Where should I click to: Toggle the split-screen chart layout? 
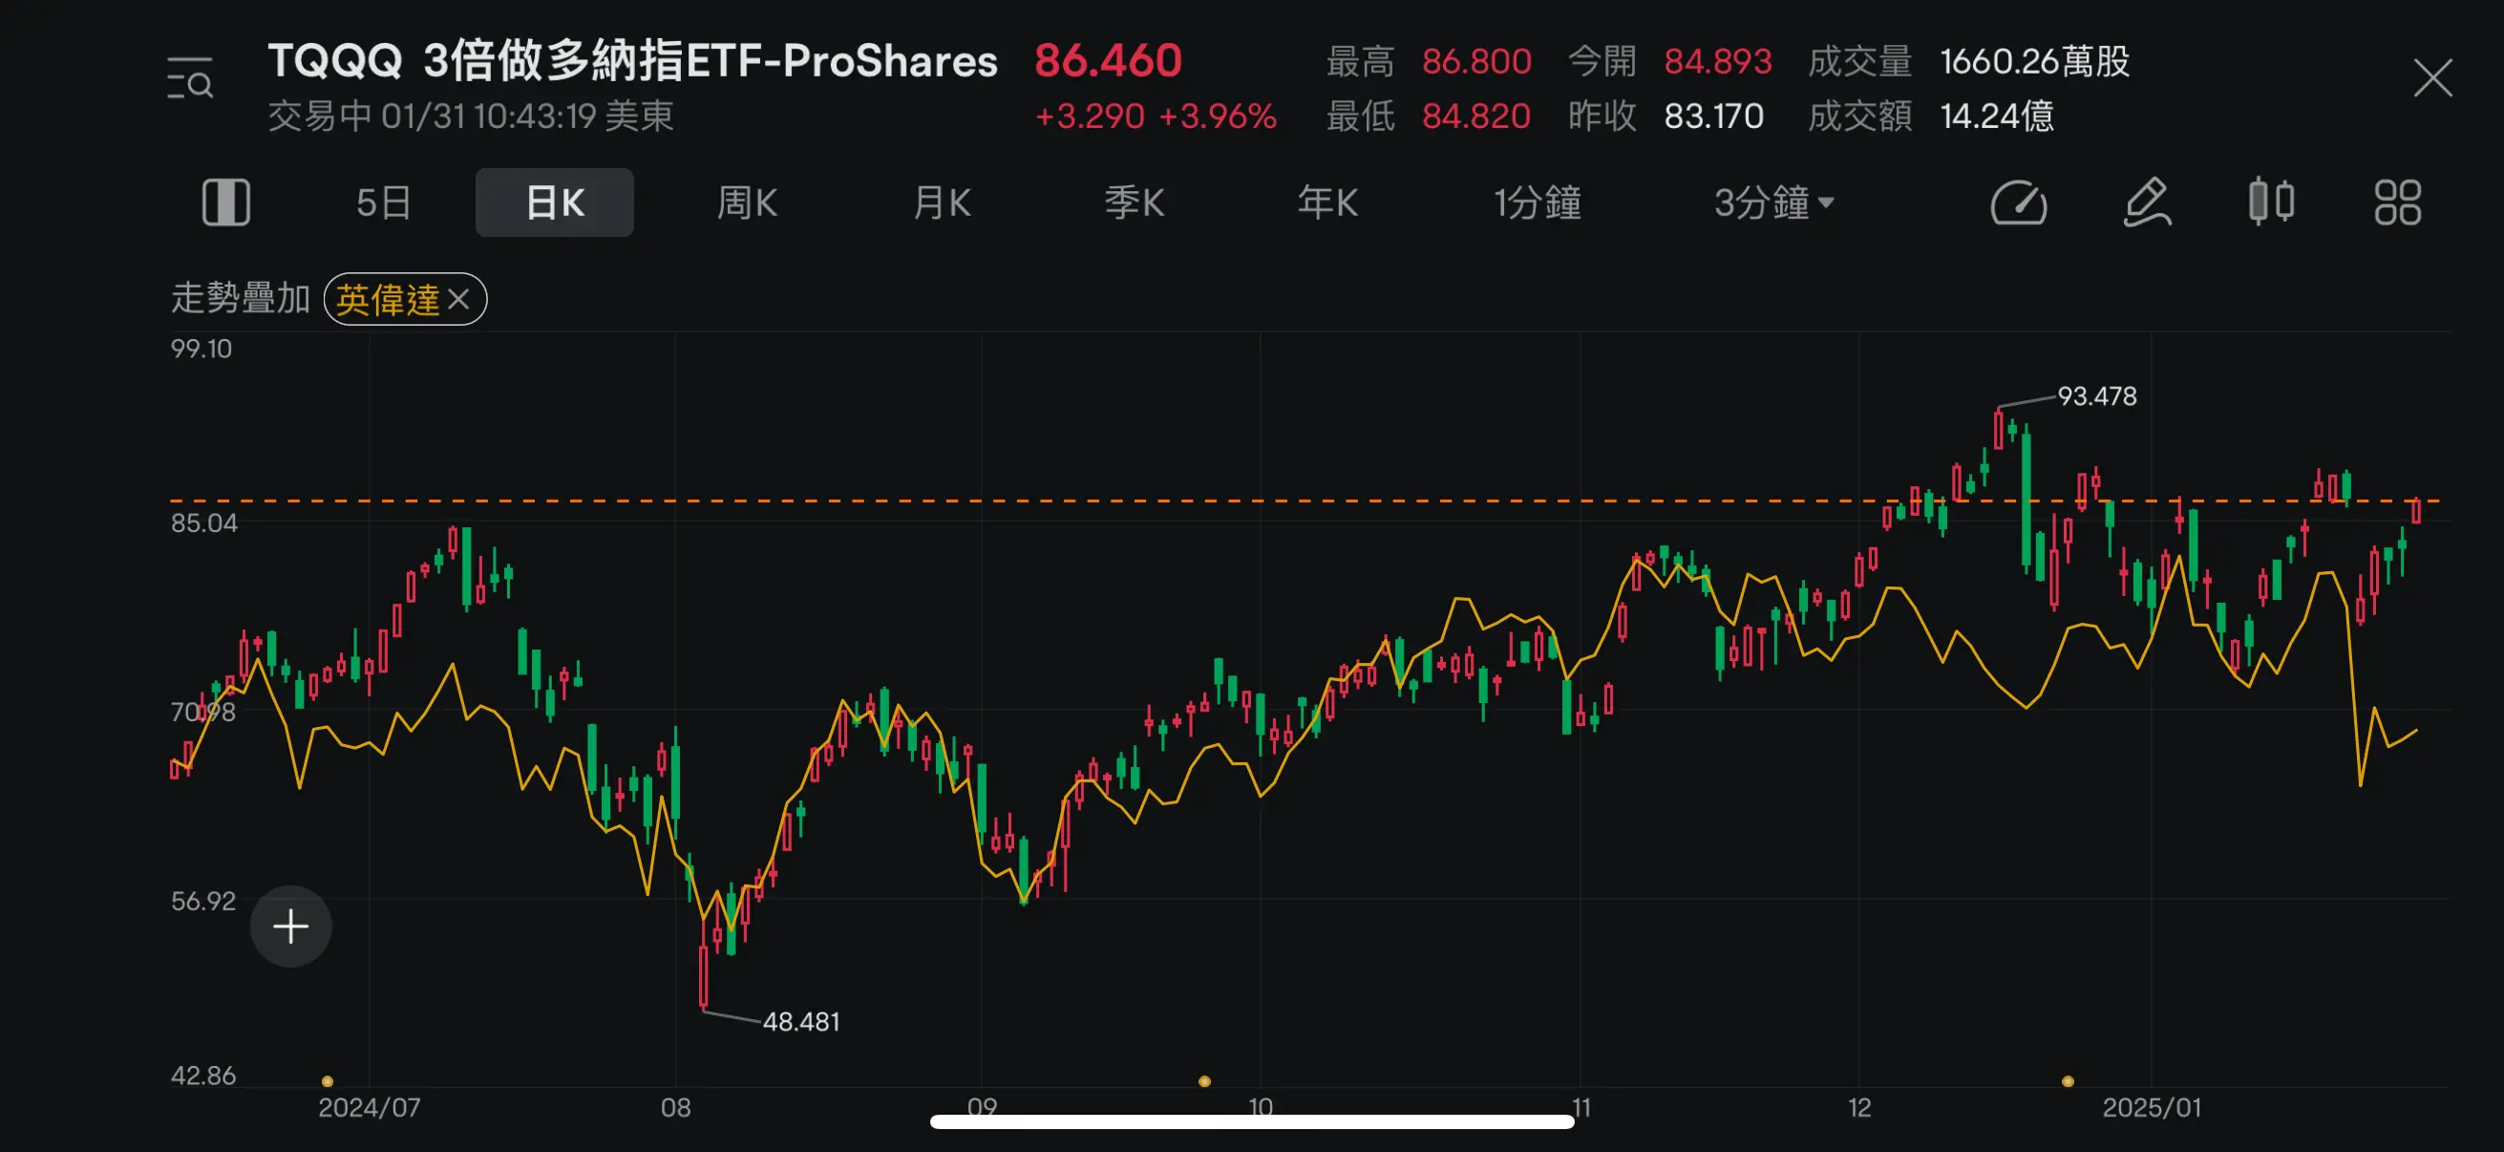pyautogui.click(x=226, y=203)
